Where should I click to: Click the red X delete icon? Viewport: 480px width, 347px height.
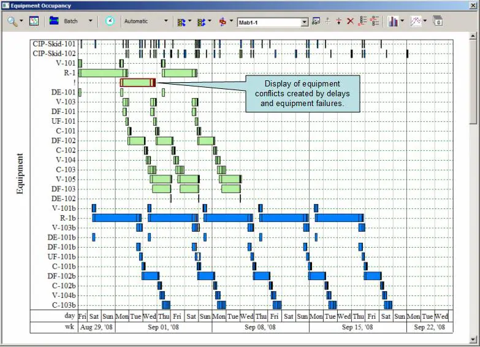click(x=351, y=21)
